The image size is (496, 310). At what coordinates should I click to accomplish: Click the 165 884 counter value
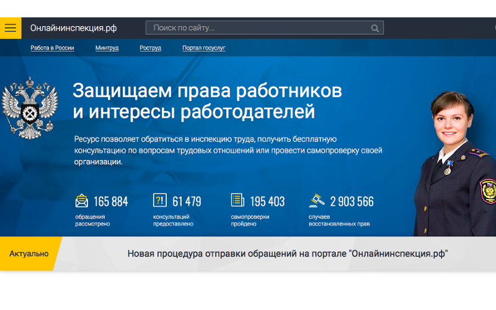pos(111,201)
